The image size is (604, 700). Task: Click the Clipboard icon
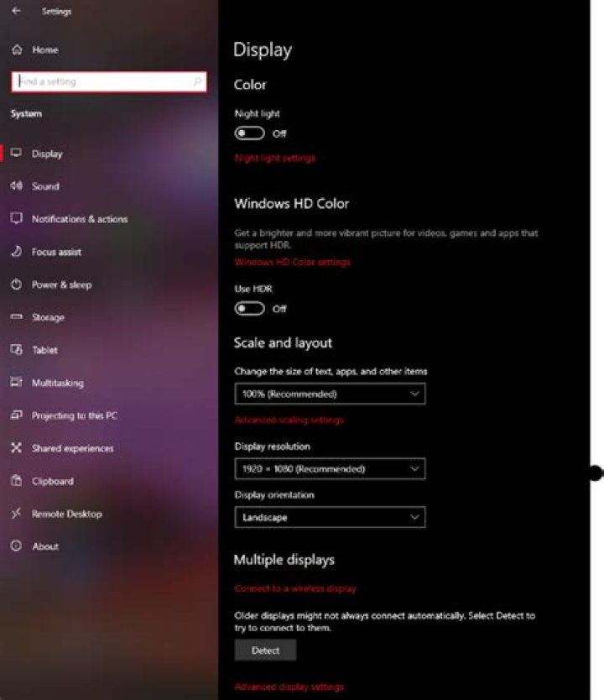click(x=17, y=481)
